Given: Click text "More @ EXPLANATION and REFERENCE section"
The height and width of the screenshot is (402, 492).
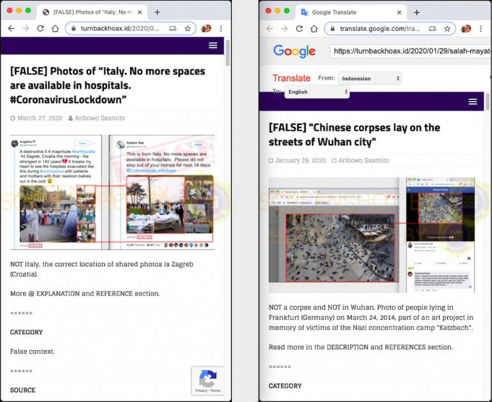Looking at the screenshot, I should pos(85,294).
